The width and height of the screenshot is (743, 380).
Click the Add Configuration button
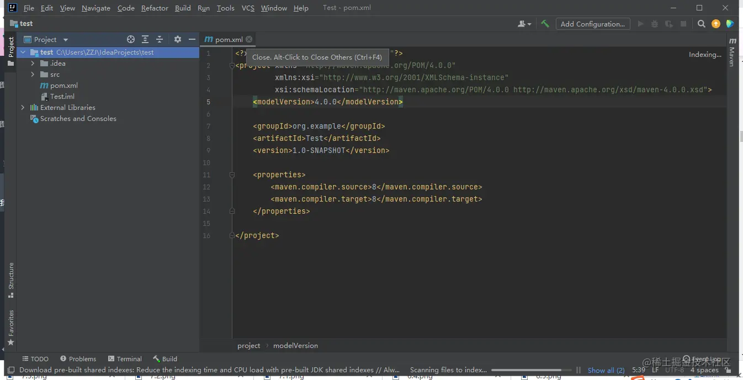click(x=592, y=24)
